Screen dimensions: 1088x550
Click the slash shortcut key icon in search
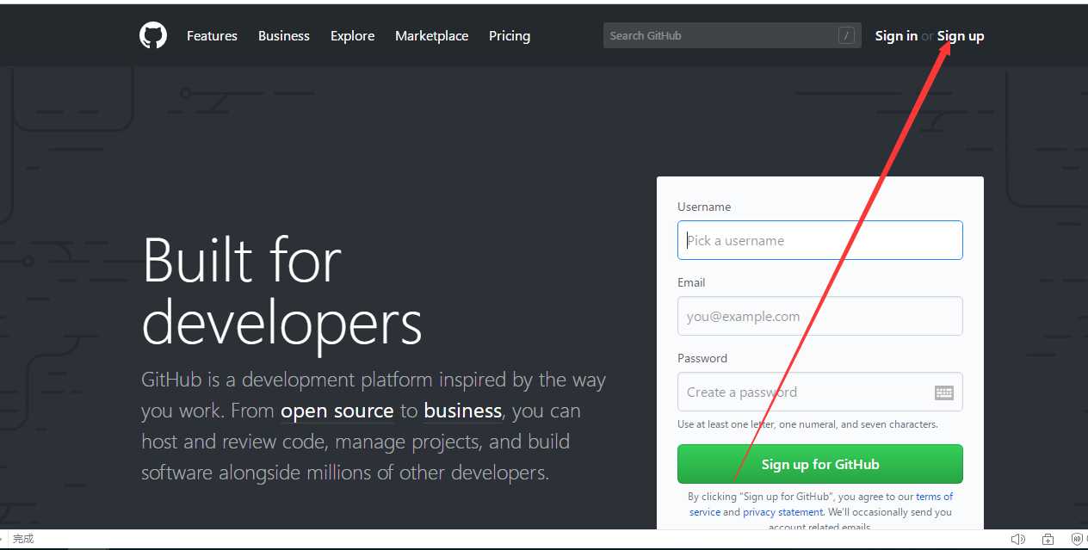tap(846, 35)
